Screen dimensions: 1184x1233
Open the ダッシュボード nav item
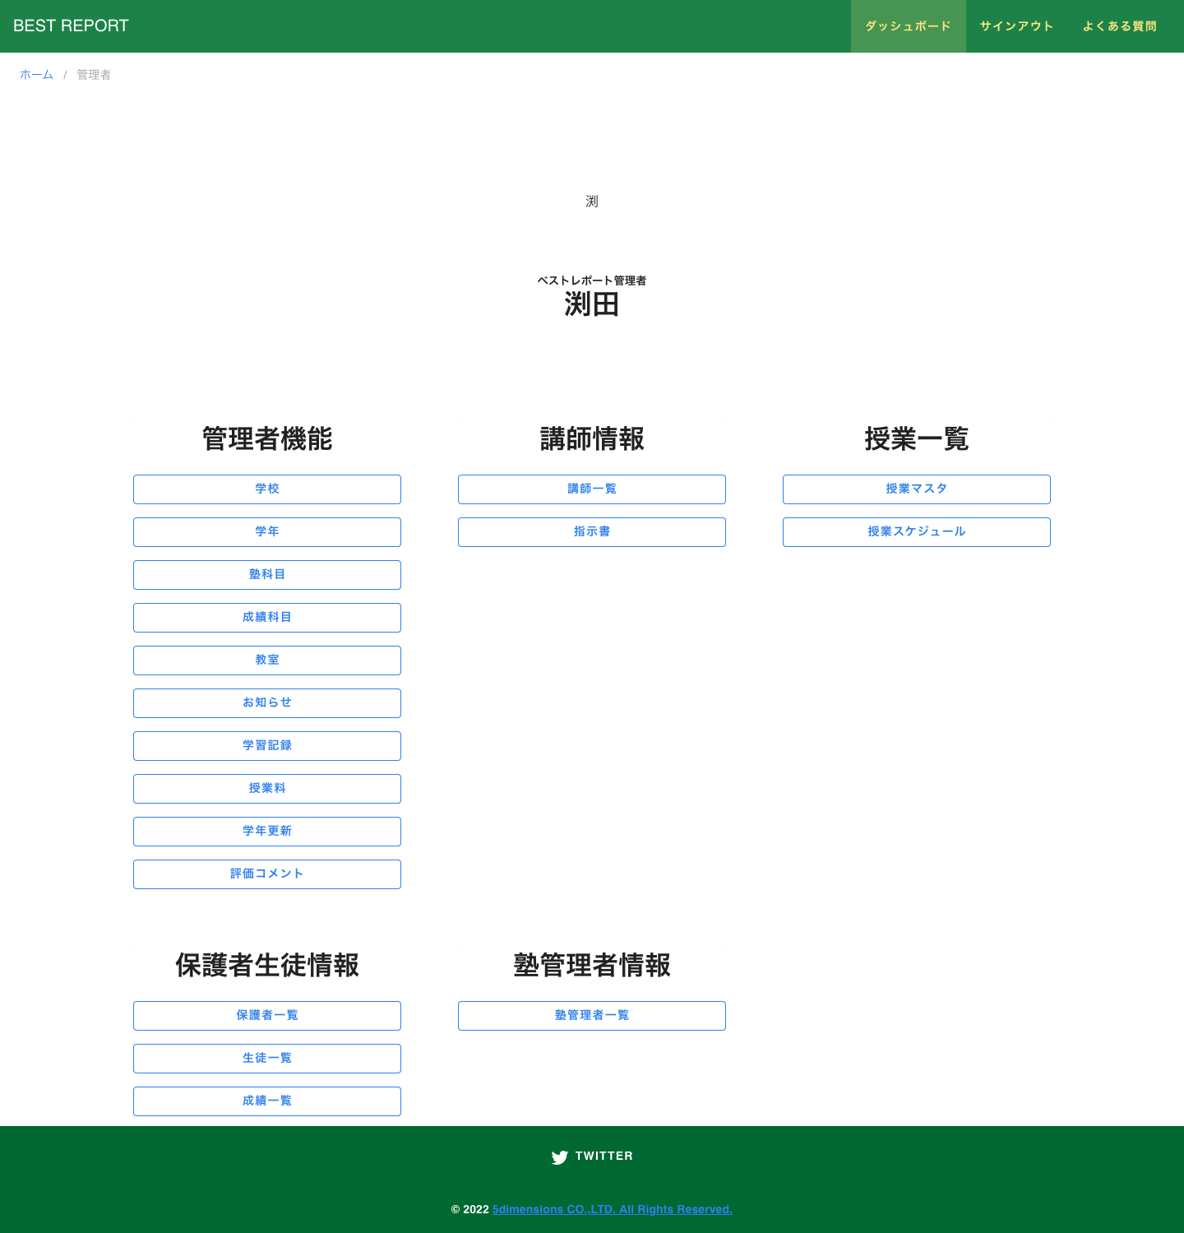(x=909, y=26)
